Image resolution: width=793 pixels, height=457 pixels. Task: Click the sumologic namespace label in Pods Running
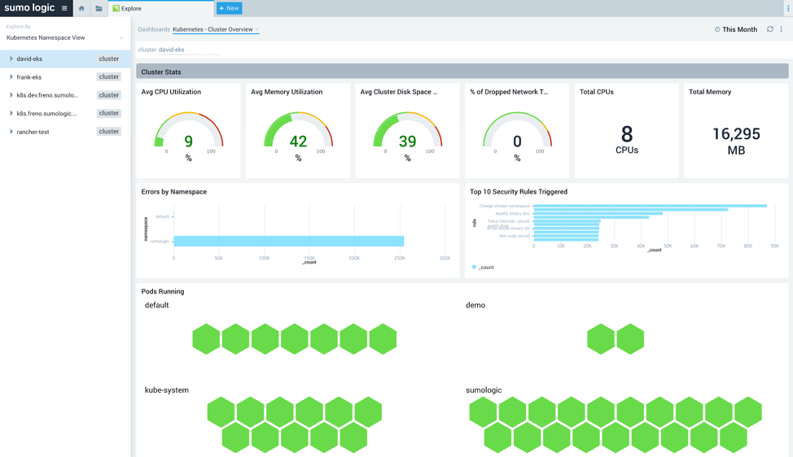click(484, 390)
